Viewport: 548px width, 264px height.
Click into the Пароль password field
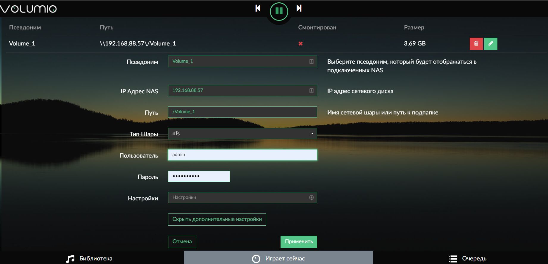(199, 176)
